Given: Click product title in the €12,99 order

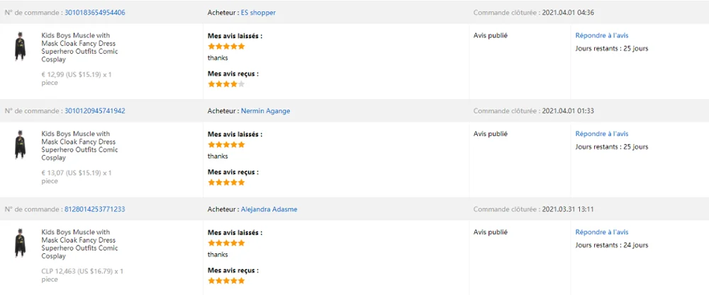Looking at the screenshot, I should [x=79, y=47].
